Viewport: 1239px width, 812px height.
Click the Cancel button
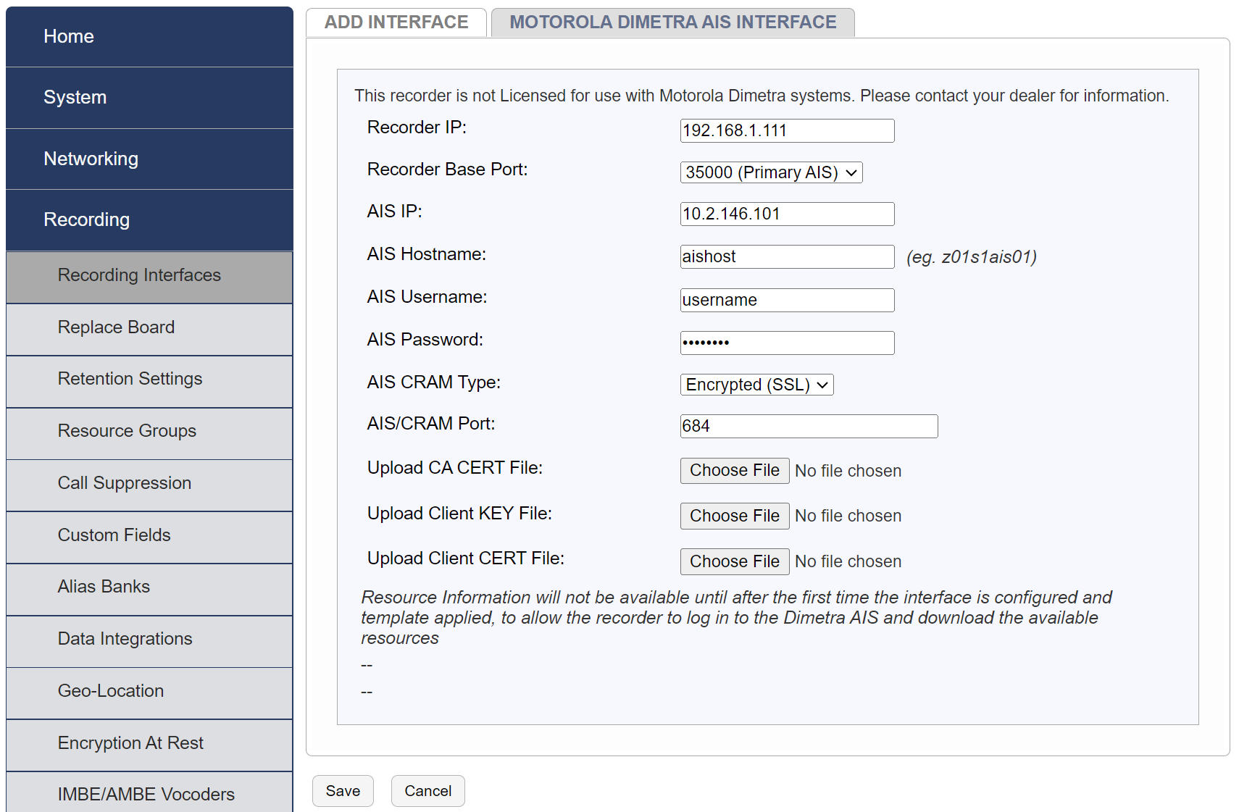click(427, 790)
